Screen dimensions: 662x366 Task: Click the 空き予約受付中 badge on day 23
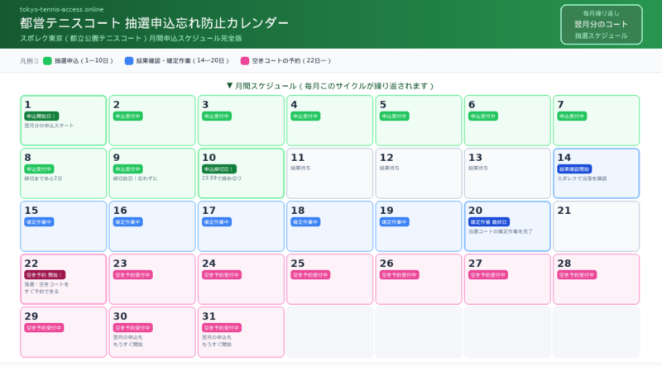(x=132, y=275)
